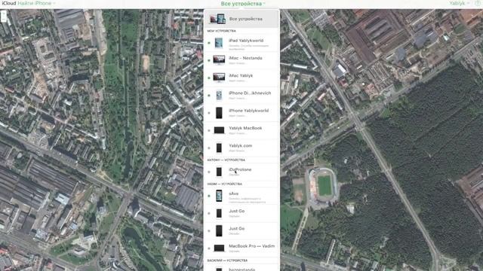Select the iPad Yablykworld device icon
The height and width of the screenshot is (271, 483).
(x=219, y=43)
